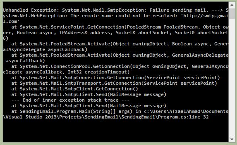
Task: Click the blank console area below output
Action: 115,131
